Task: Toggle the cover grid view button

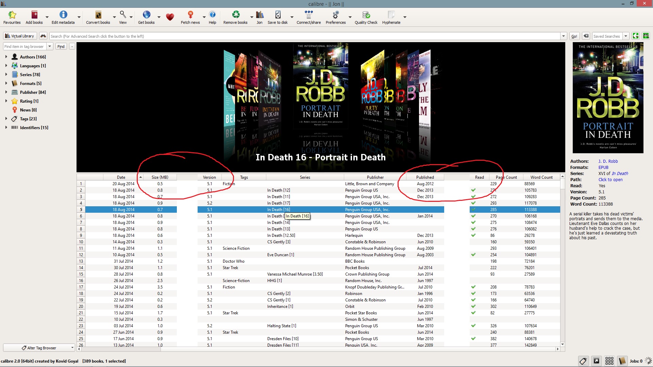Action: [609, 361]
